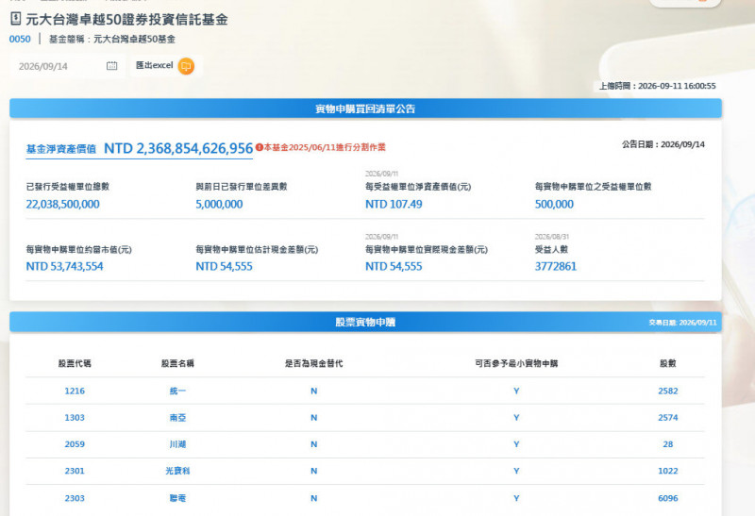This screenshot has height=516, width=755.
Task: Click NAV per unit NTD 107.49
Action: point(394,204)
